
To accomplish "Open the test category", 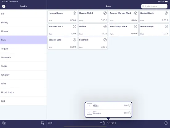I will pos(23,101).
